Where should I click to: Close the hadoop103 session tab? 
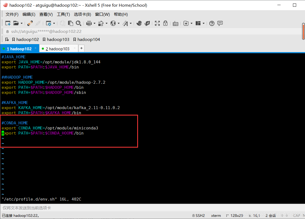point(75,48)
